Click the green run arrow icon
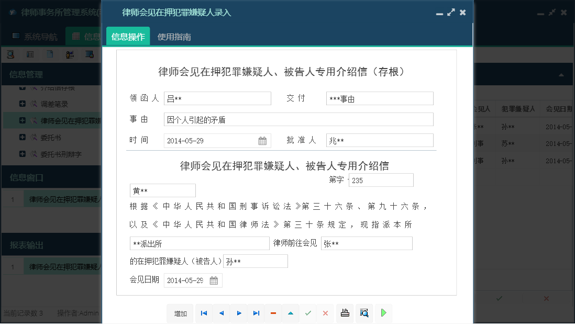Screen dimensions: 575x327 pyautogui.click(x=383, y=313)
